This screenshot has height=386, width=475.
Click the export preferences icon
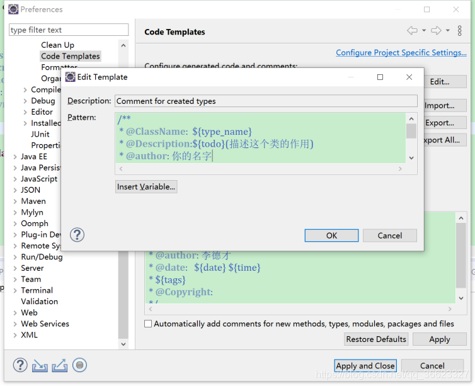[60, 365]
